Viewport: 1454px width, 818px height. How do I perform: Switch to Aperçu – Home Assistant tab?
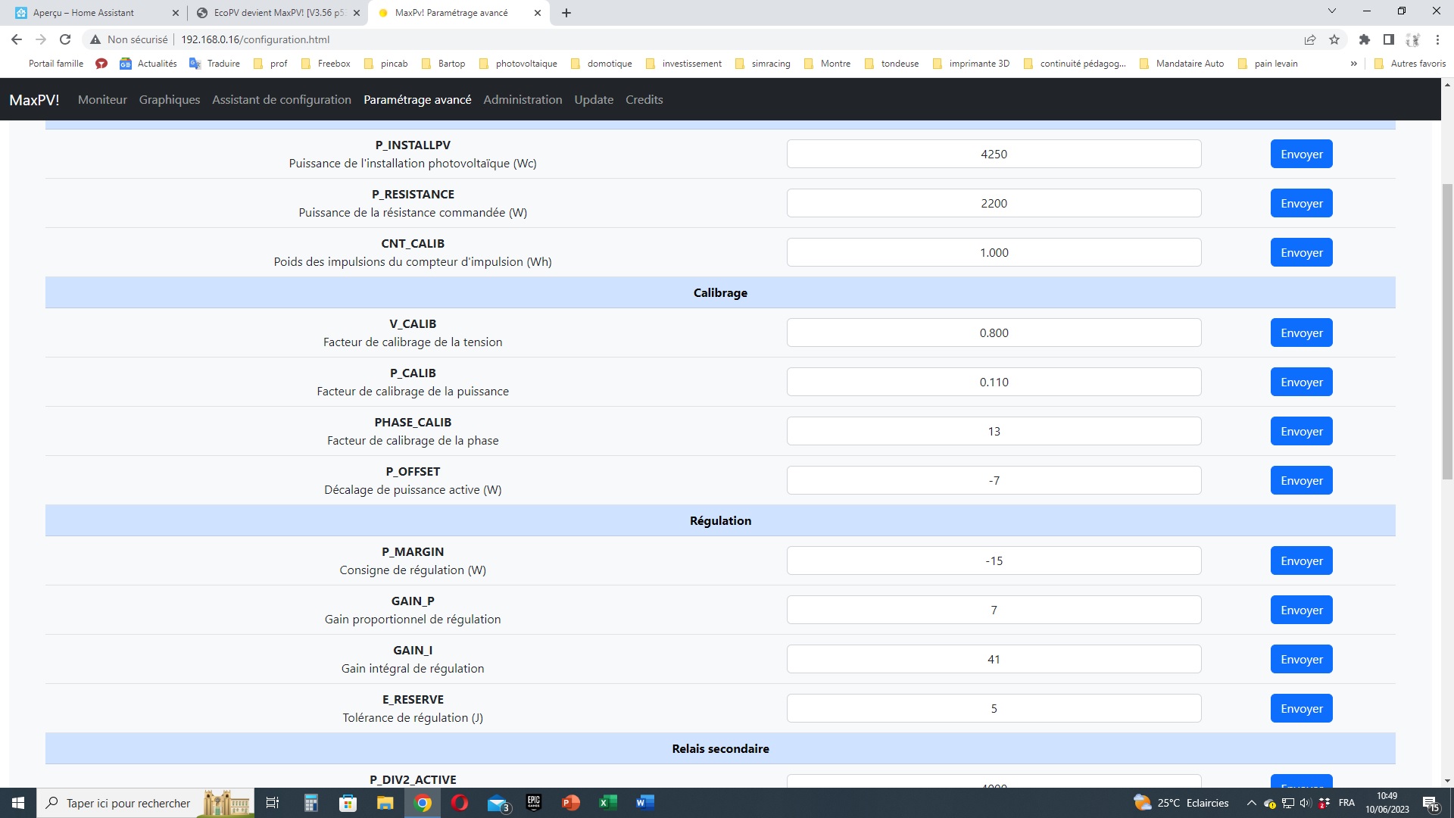pyautogui.click(x=83, y=13)
